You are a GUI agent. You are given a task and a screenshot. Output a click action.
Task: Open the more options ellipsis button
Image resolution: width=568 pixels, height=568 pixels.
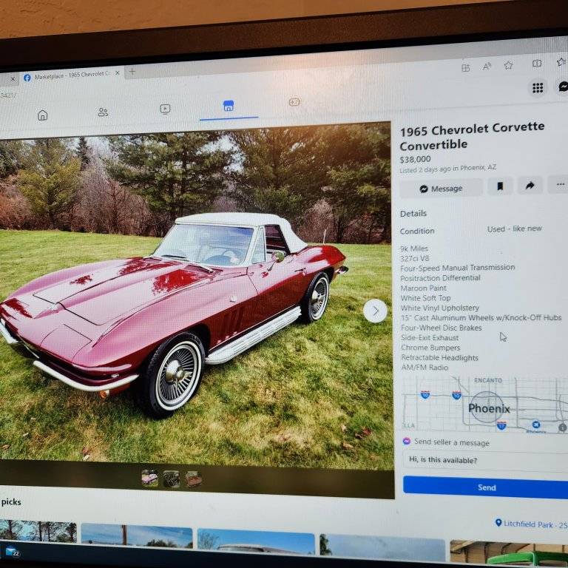click(560, 185)
